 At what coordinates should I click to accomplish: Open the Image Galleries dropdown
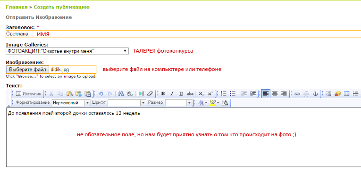coord(67,51)
